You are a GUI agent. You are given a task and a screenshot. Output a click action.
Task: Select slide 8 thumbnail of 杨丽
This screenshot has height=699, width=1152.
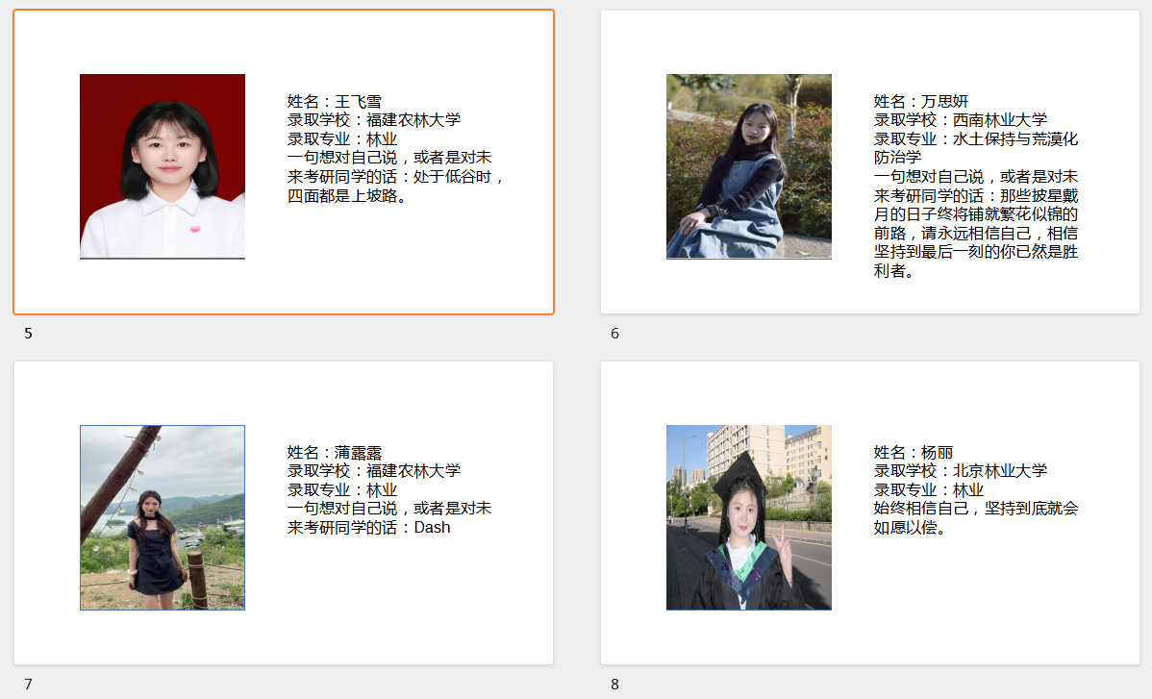tap(870, 512)
